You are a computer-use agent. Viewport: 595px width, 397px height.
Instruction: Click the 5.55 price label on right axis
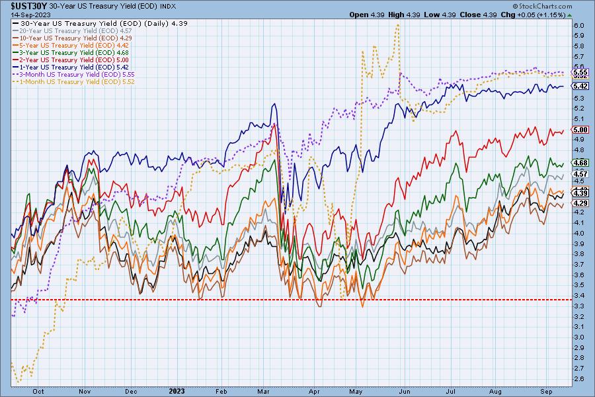[x=580, y=72]
